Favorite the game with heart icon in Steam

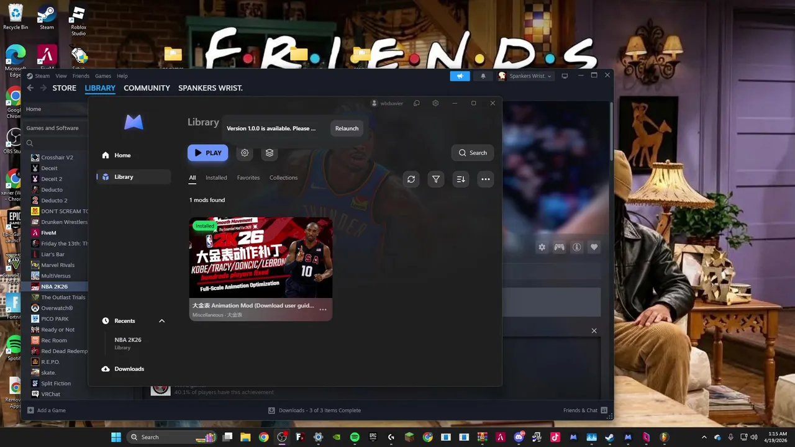pos(594,247)
